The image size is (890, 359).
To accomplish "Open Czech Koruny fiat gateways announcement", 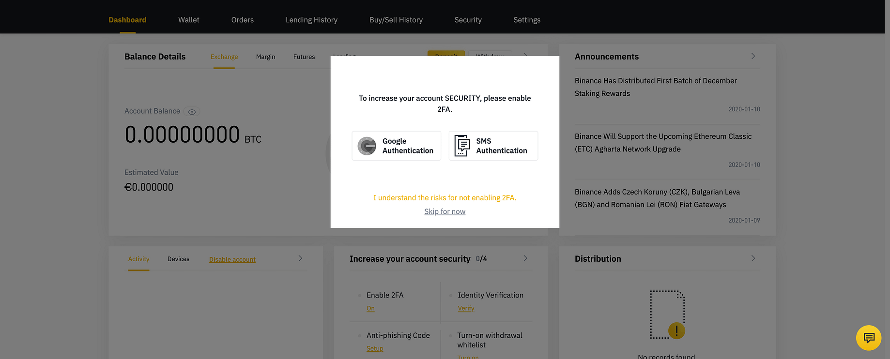I will pos(657,198).
